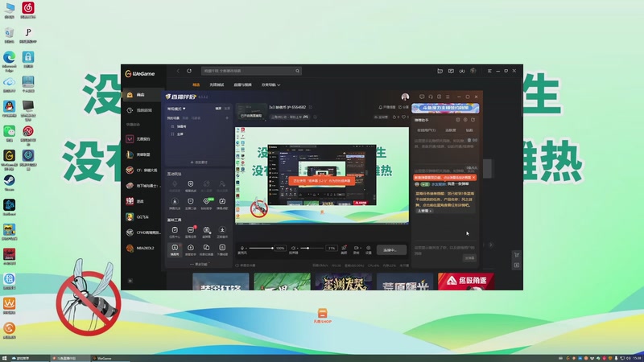Screen dimensions: 644x362
Task: Open the microphone device dropdown arrow
Action: [246, 248]
